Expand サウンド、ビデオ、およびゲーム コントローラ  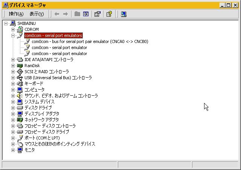pos(13,96)
